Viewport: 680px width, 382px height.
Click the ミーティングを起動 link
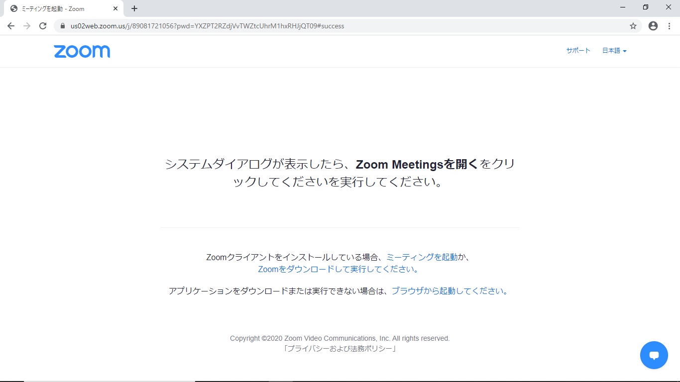pos(422,257)
